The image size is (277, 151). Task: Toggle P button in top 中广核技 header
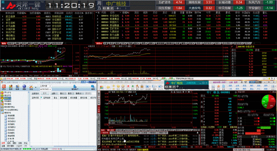(112, 8)
